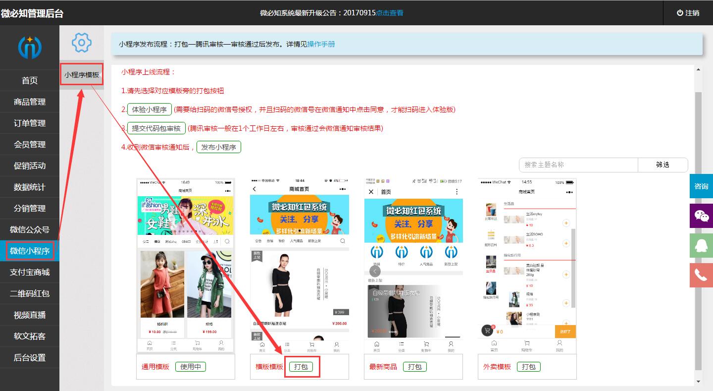Open the 微信小程序 sidebar section
Image resolution: width=713 pixels, height=391 pixels.
tap(30, 251)
